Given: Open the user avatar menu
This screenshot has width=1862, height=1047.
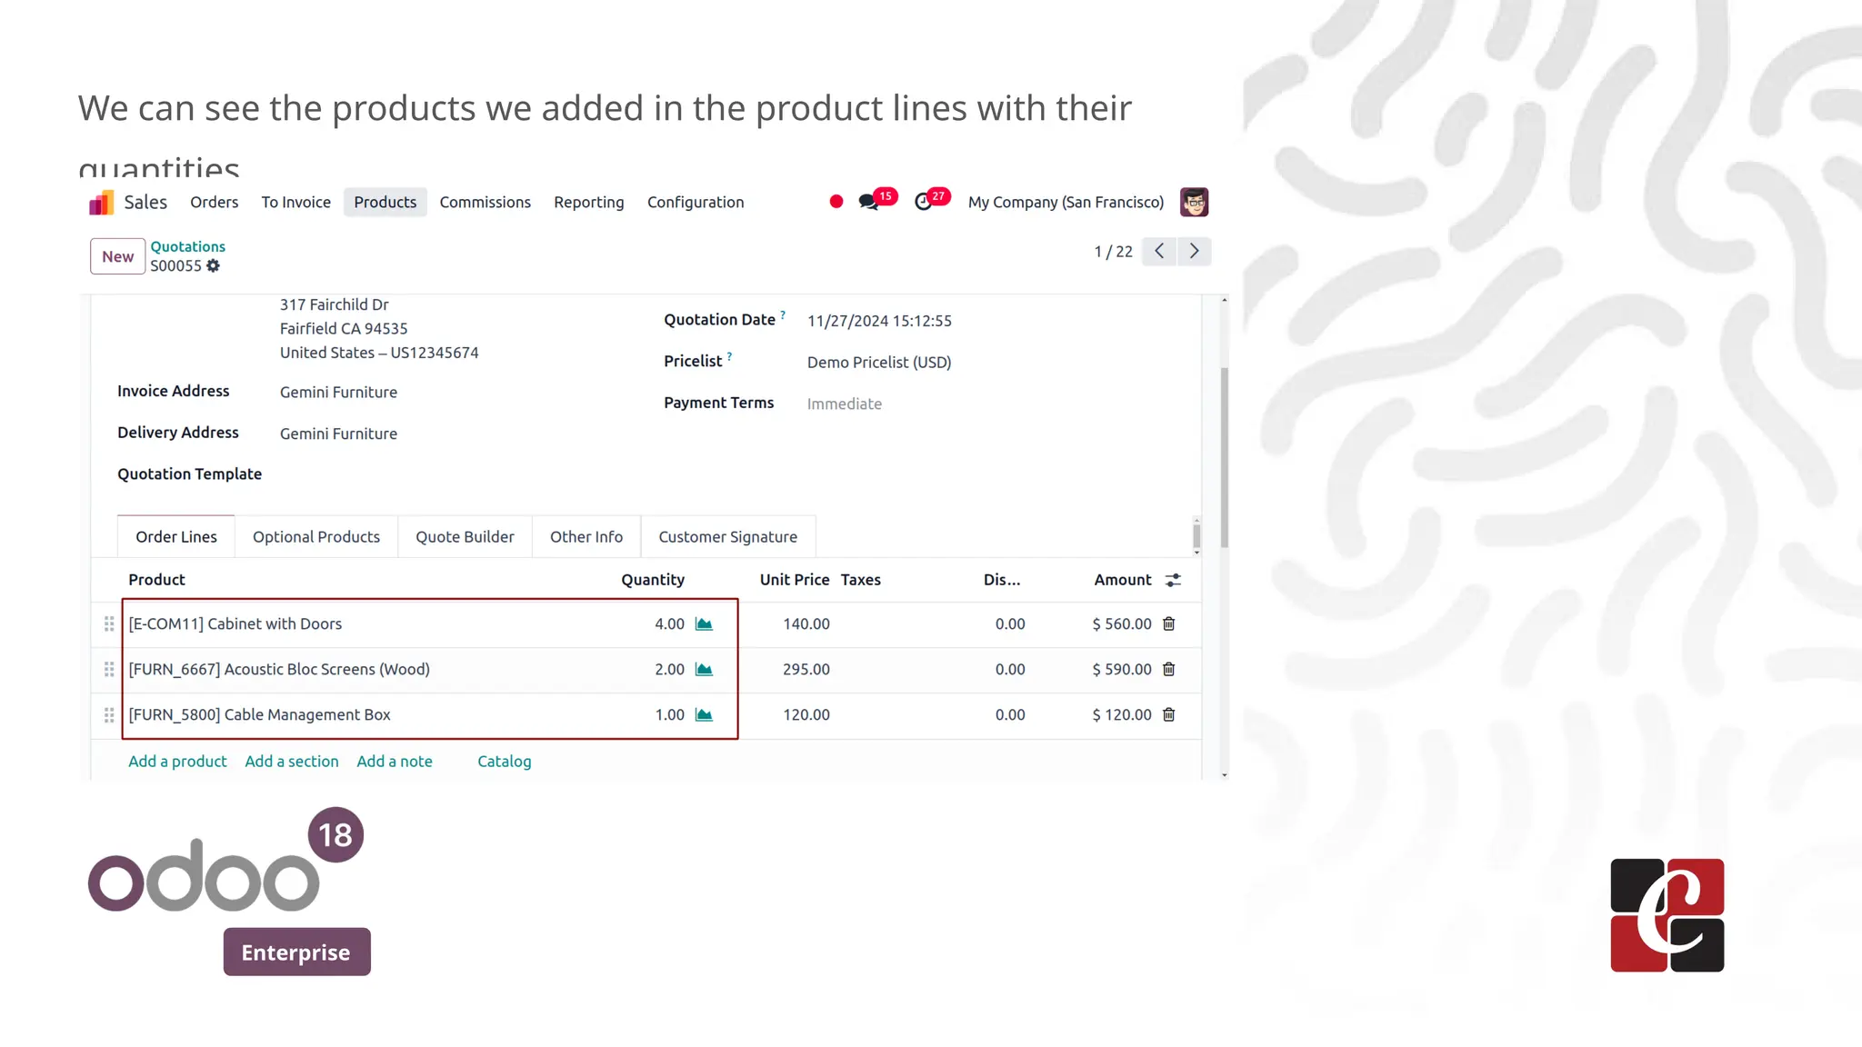Looking at the screenshot, I should pyautogui.click(x=1194, y=202).
